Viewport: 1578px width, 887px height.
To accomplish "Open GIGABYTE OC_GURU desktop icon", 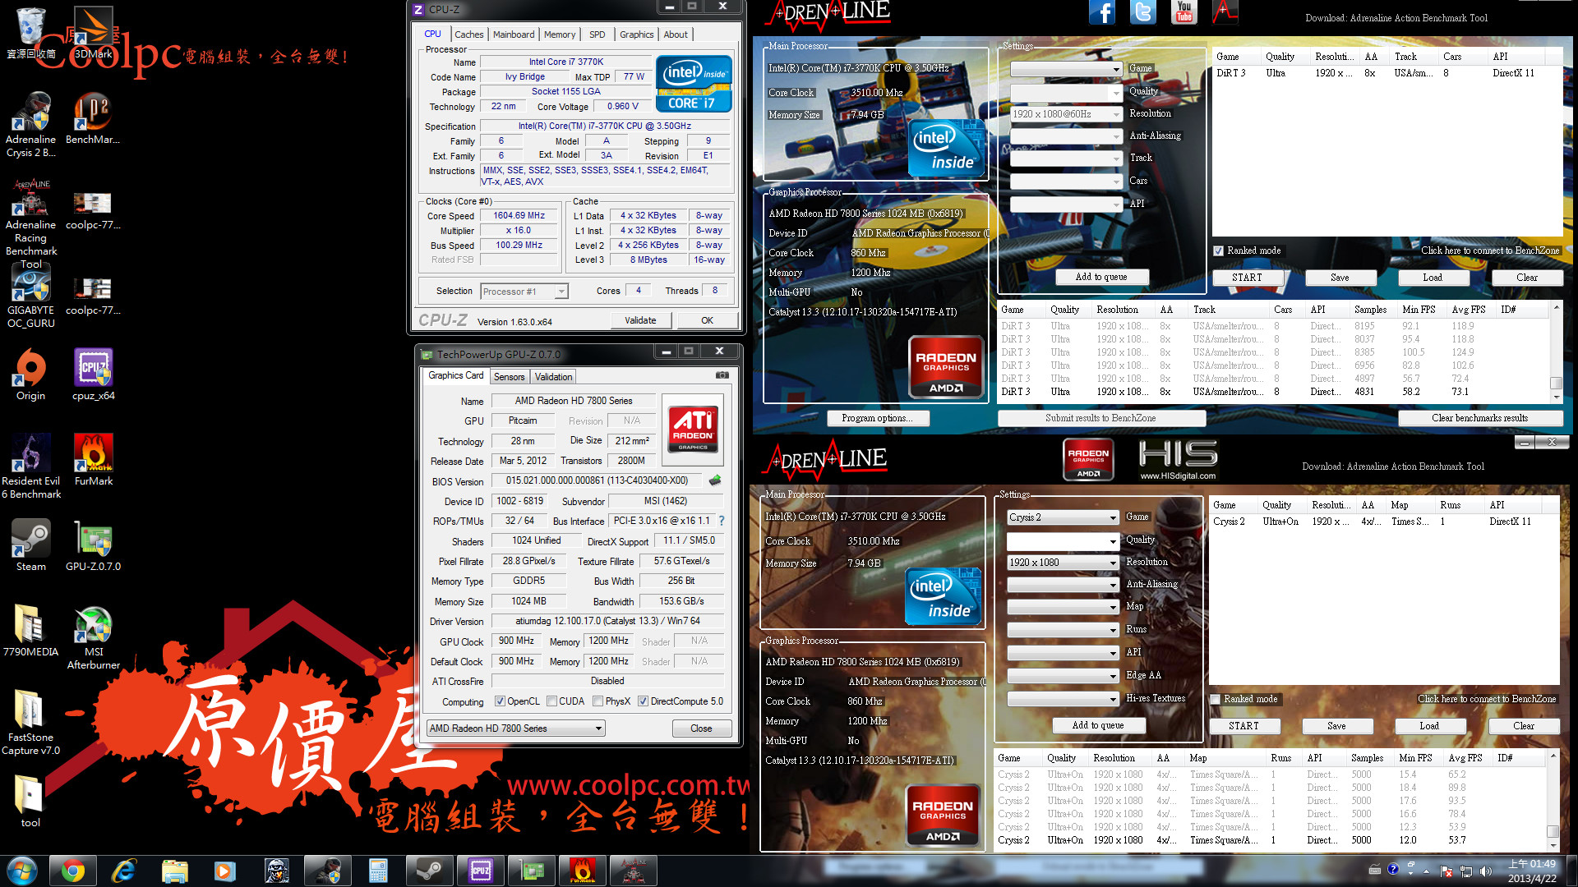I will coord(30,296).
